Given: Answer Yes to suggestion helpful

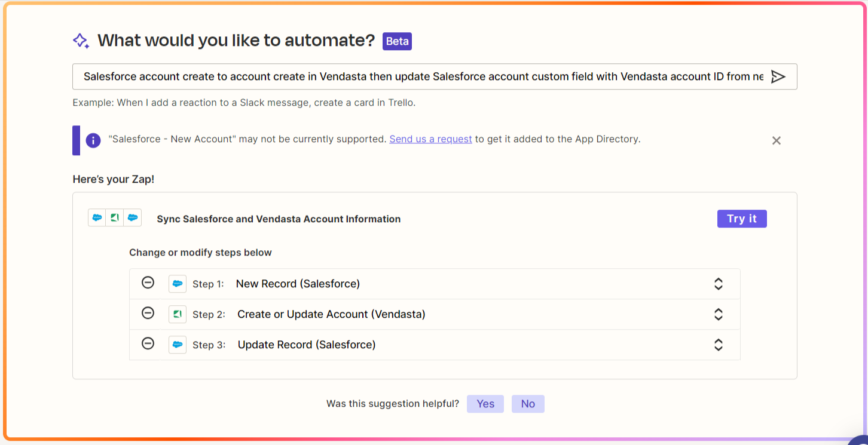Looking at the screenshot, I should click(x=485, y=404).
